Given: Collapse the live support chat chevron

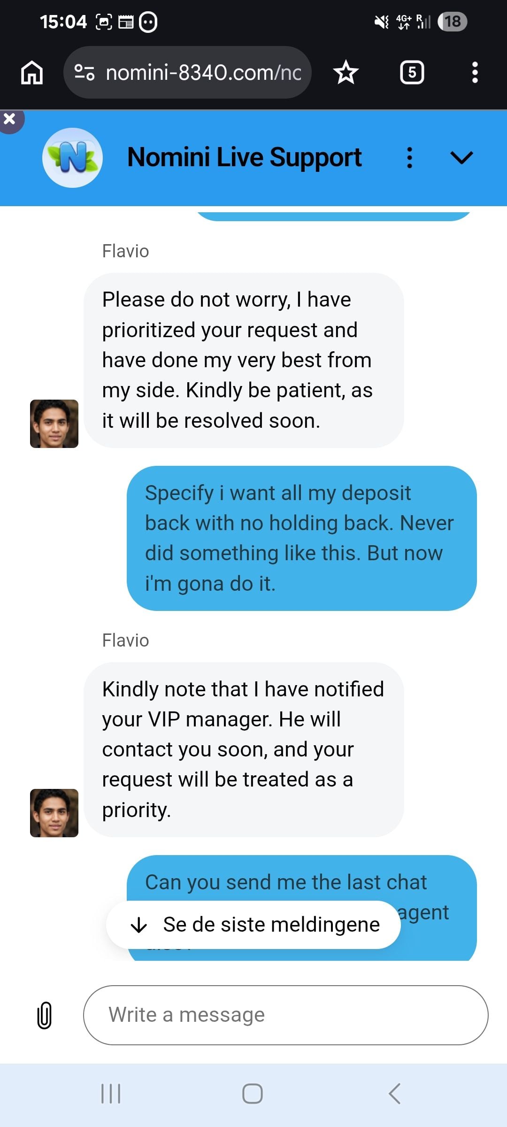Looking at the screenshot, I should click(461, 158).
